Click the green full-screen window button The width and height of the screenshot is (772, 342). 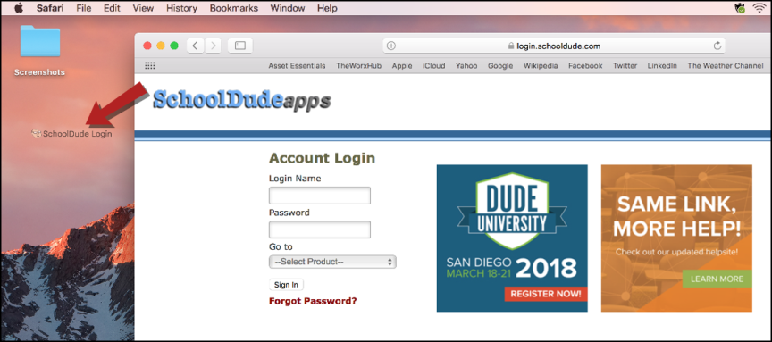pos(174,46)
